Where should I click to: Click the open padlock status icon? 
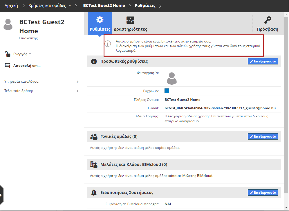click(8, 54)
